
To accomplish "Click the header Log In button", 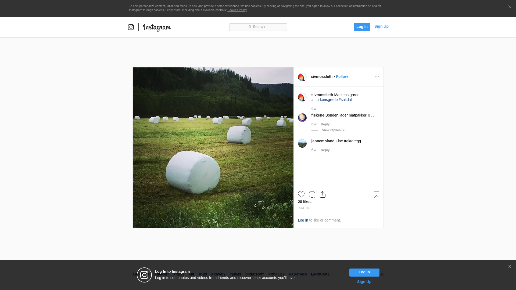I will tap(362, 27).
